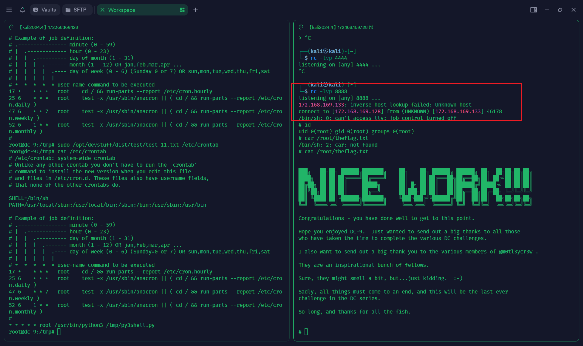
Task: Click 'They are an inspirational bunch of fellows.'
Action: (x=363, y=265)
